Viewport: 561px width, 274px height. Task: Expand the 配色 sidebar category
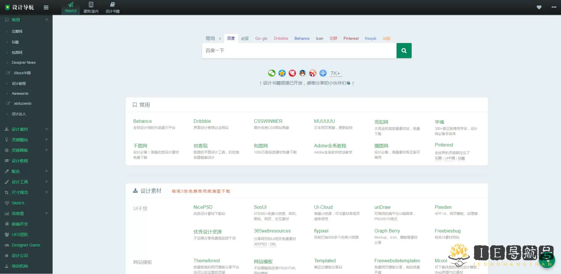tap(46, 171)
